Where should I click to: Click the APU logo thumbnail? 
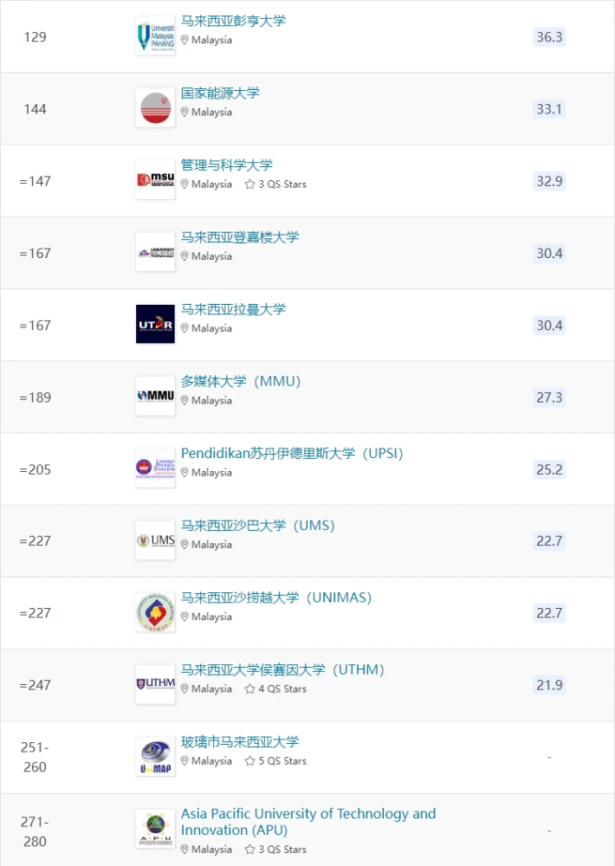coord(155,829)
